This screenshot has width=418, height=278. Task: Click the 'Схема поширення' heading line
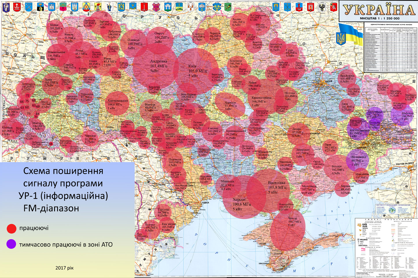point(63,171)
